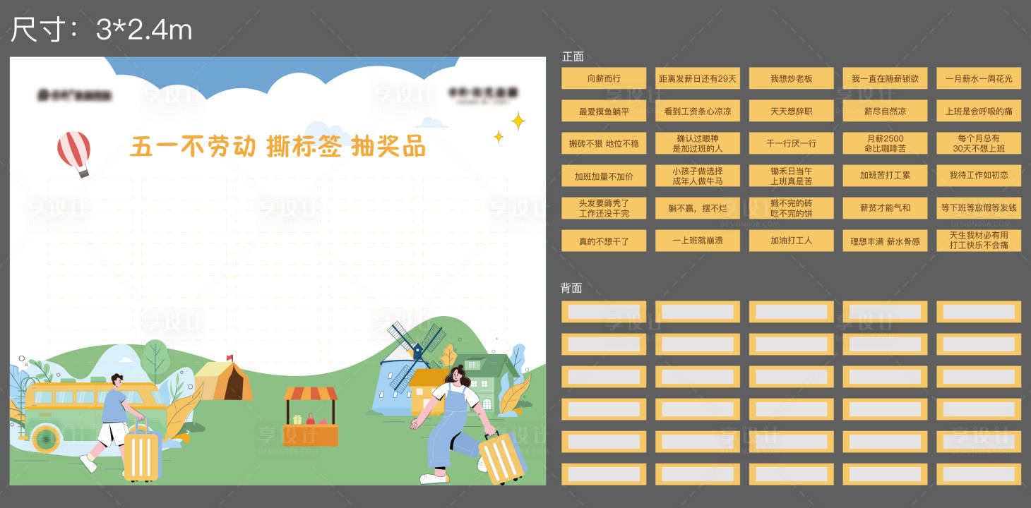Click the 背面 section heading
The height and width of the screenshot is (508, 1031).
click(571, 288)
